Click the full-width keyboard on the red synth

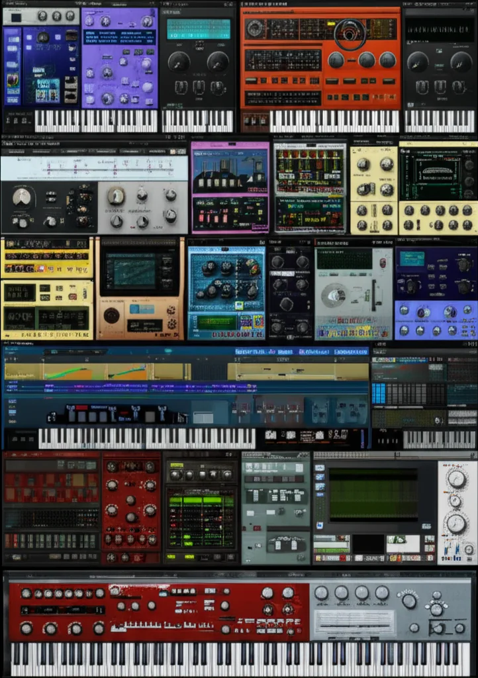[240, 659]
